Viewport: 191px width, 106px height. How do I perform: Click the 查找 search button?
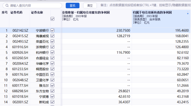pos(72,6)
